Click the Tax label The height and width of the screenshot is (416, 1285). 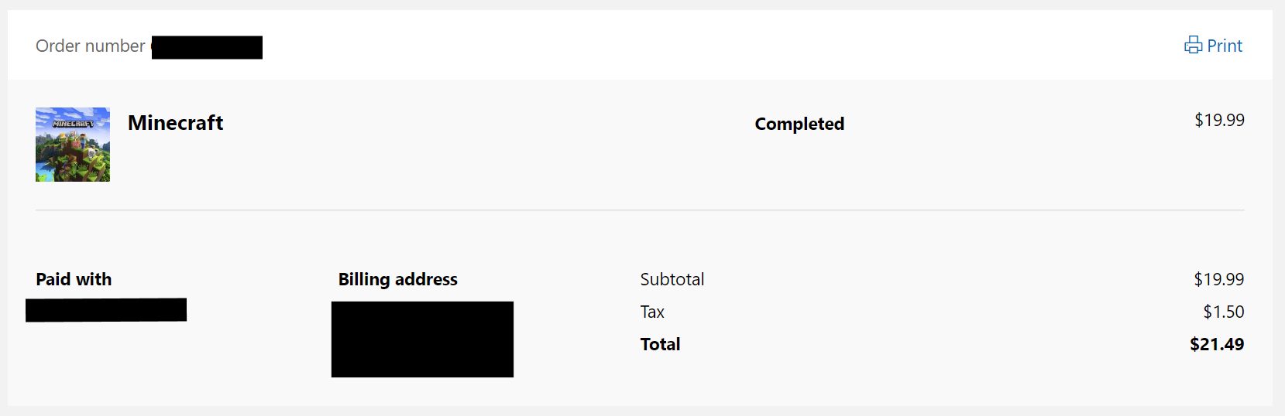[x=652, y=312]
